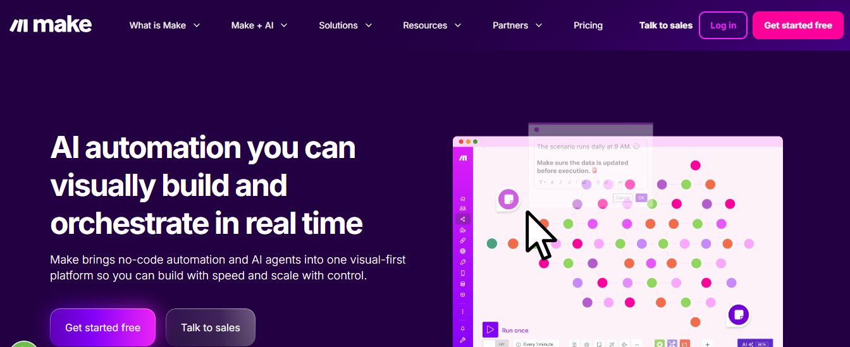Click the Log in button
The width and height of the screenshot is (850, 347).
coord(723,25)
